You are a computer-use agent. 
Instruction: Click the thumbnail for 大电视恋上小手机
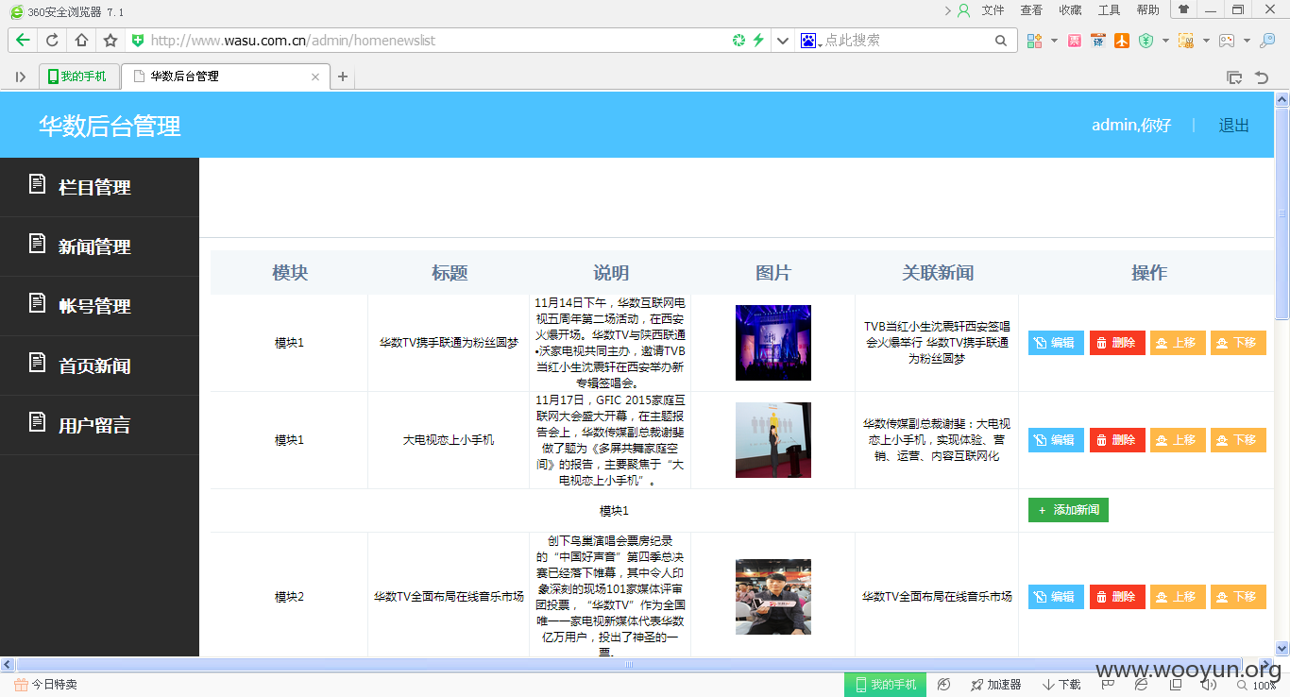(x=773, y=440)
